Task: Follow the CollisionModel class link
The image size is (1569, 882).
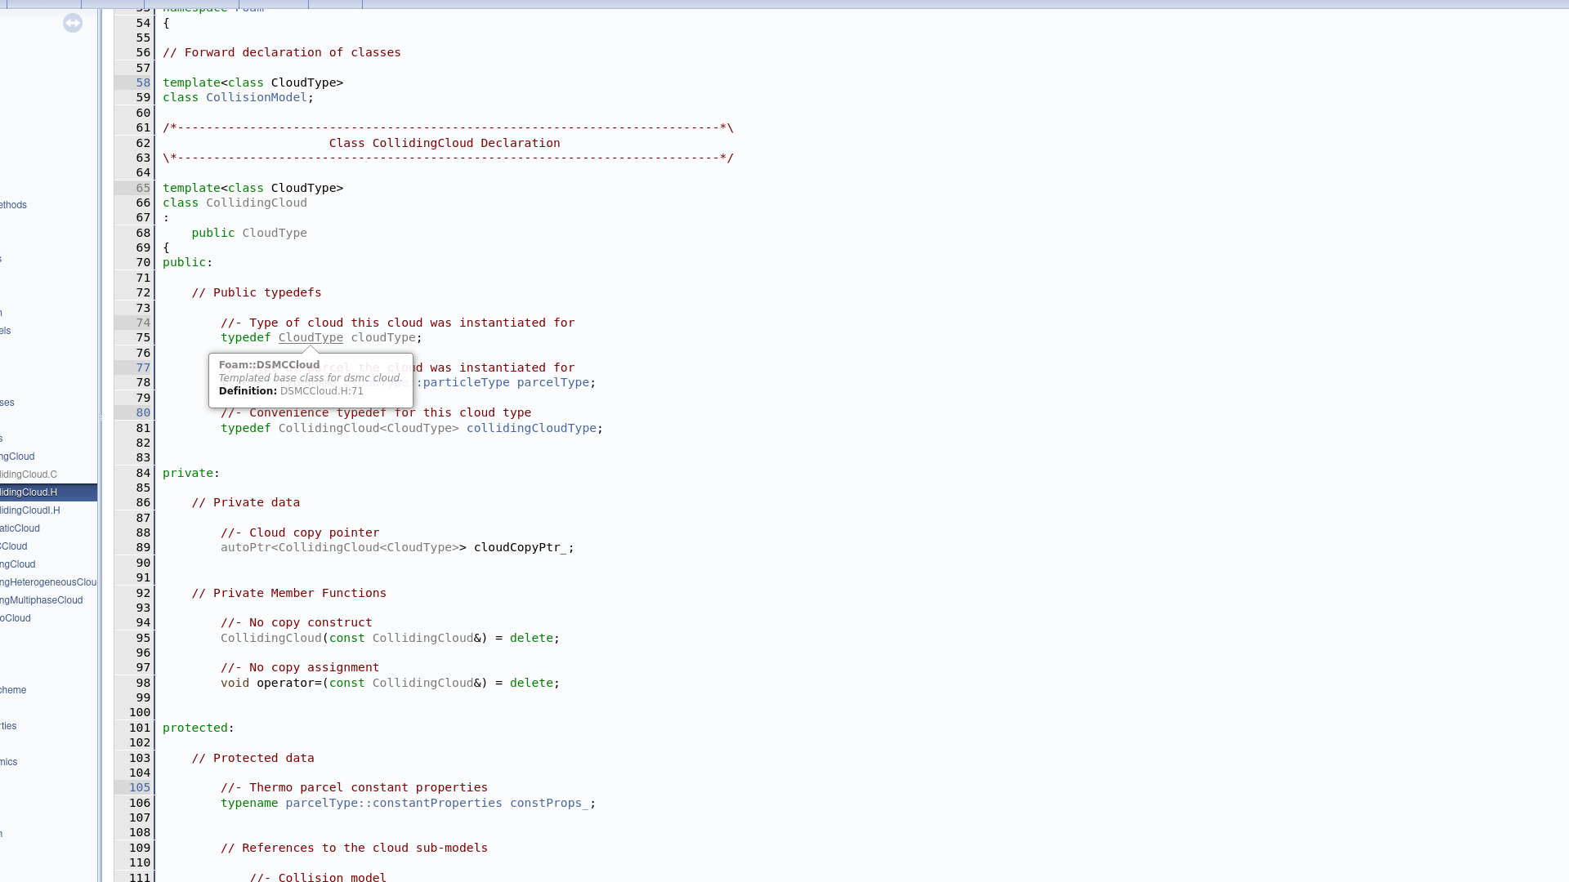Action: (256, 98)
